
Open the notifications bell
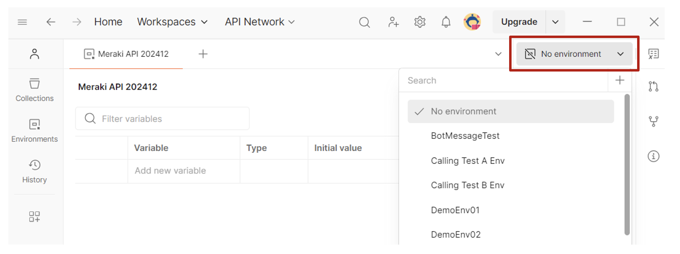click(446, 22)
